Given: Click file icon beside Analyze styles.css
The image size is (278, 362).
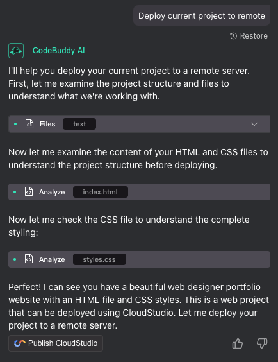Looking at the screenshot, I should [29, 259].
